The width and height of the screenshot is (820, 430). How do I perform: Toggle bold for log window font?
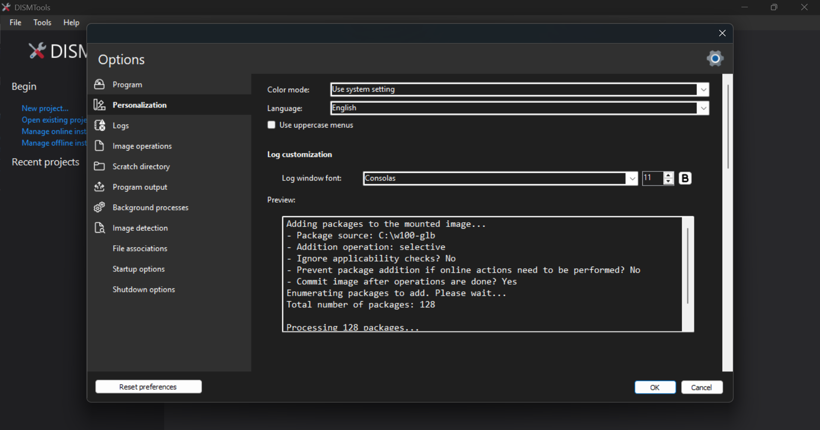pos(685,178)
